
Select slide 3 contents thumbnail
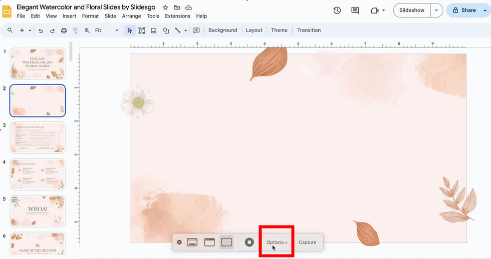coord(38,137)
